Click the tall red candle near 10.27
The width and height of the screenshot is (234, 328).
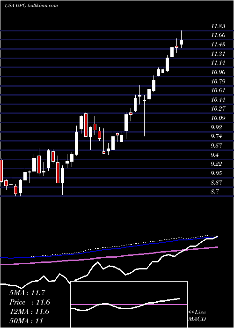coord(86,125)
